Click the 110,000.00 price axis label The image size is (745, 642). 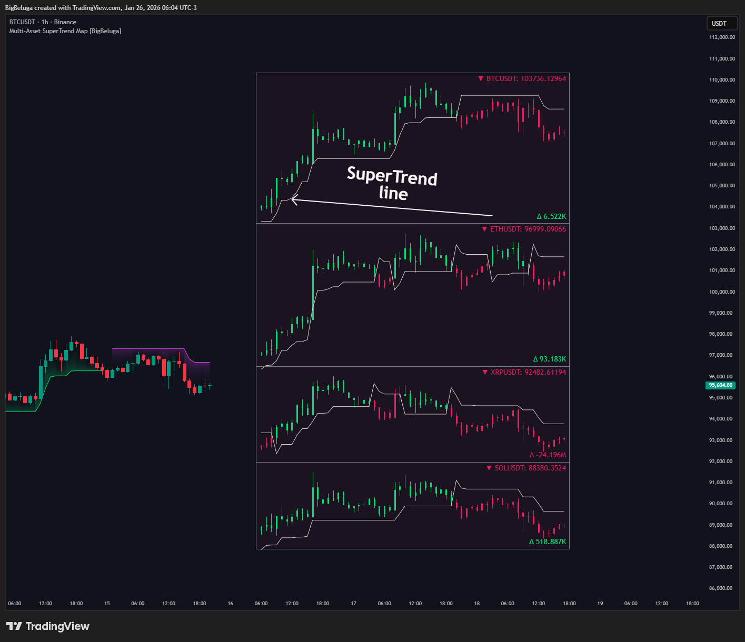pyautogui.click(x=722, y=80)
